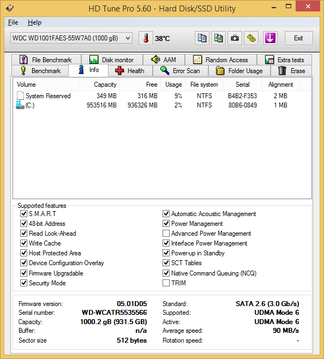Switch to the Disk monitor tab
324x359 pixels.
pyautogui.click(x=112, y=60)
